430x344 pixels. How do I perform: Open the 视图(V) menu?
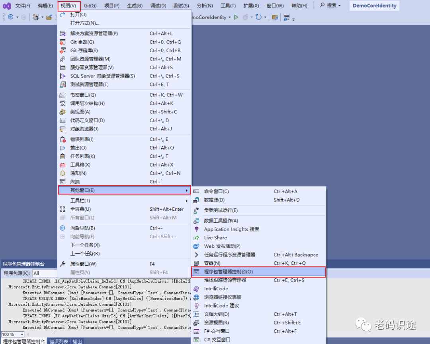(68, 6)
